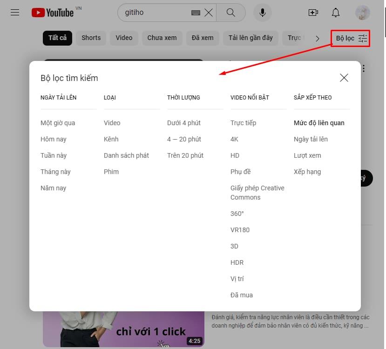Screen dimensions: 386x349
Task: Open the notifications bell
Action: pyautogui.click(x=336, y=12)
